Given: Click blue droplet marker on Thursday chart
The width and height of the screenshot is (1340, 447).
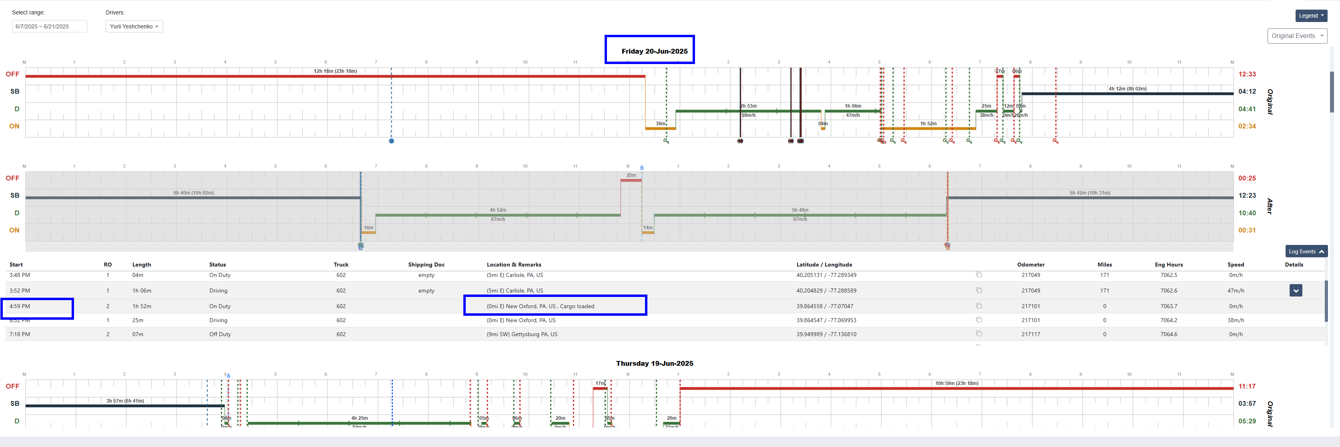Looking at the screenshot, I should tap(228, 375).
